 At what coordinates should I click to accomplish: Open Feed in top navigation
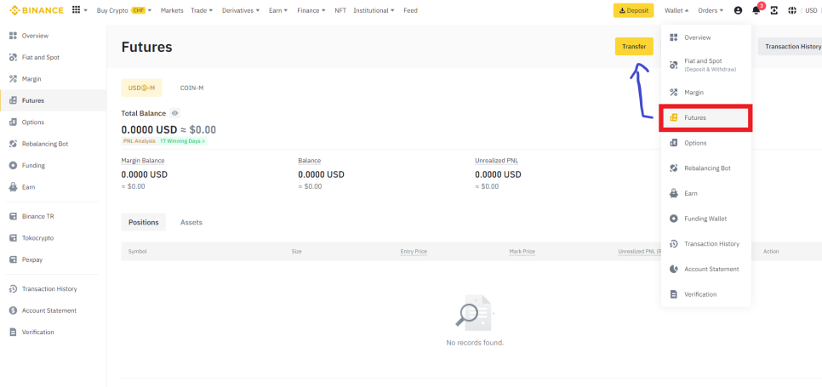coord(410,10)
